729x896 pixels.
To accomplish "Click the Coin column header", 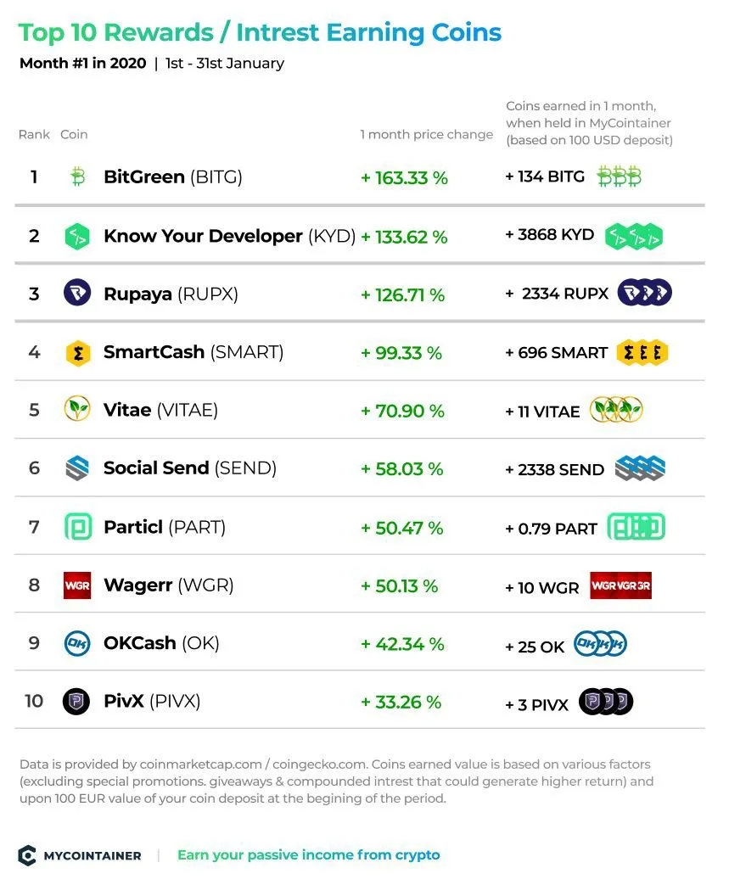I will pos(74,134).
